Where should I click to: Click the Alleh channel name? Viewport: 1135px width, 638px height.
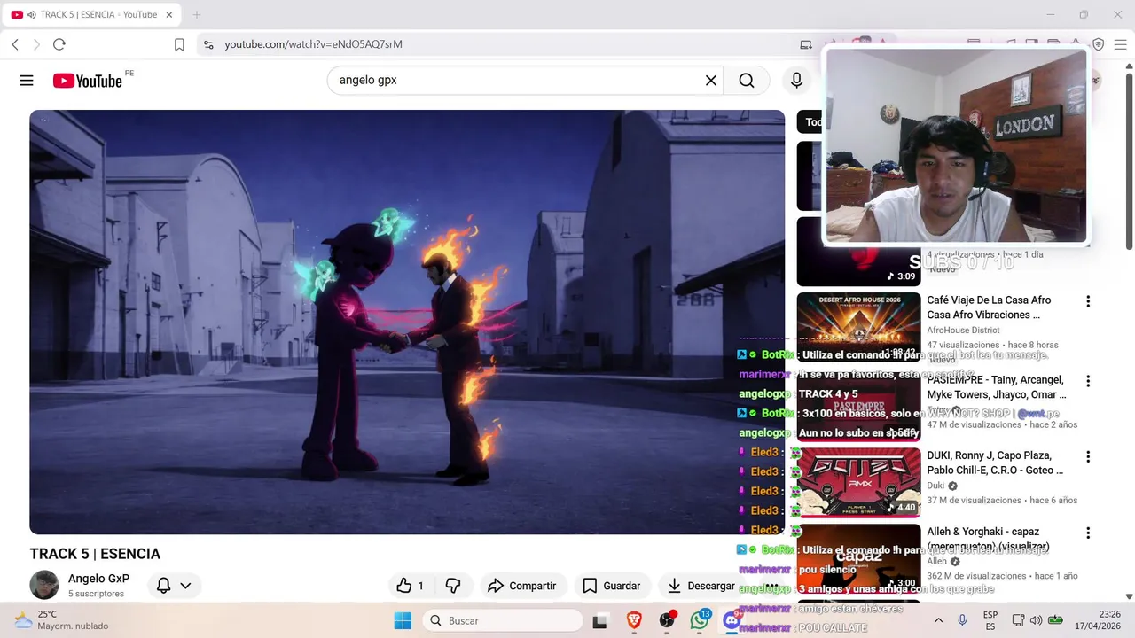[x=936, y=562]
